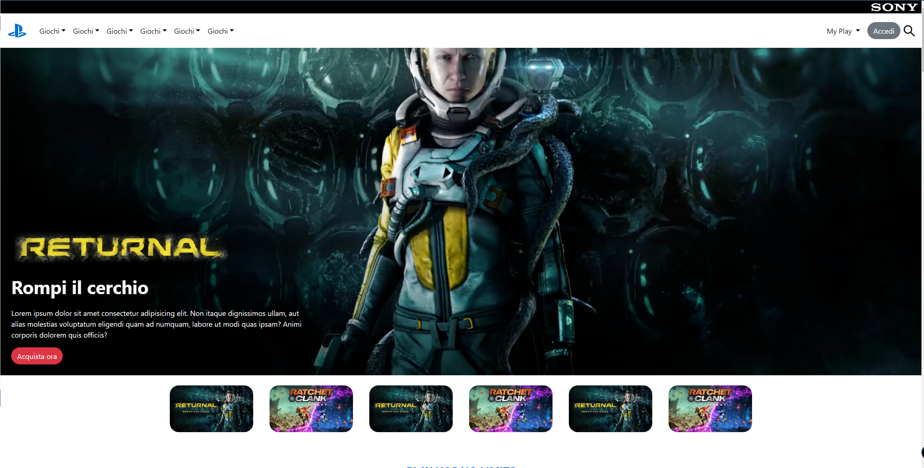Choose the second Ratchet & Clank thumbnail
Image resolution: width=924 pixels, height=468 pixels.
pyautogui.click(x=511, y=408)
